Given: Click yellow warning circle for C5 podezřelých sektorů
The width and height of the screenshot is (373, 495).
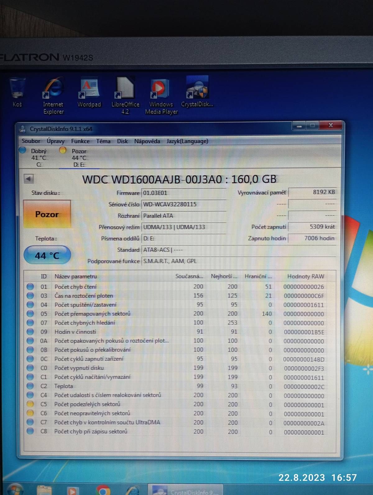Looking at the screenshot, I should click(x=30, y=404).
